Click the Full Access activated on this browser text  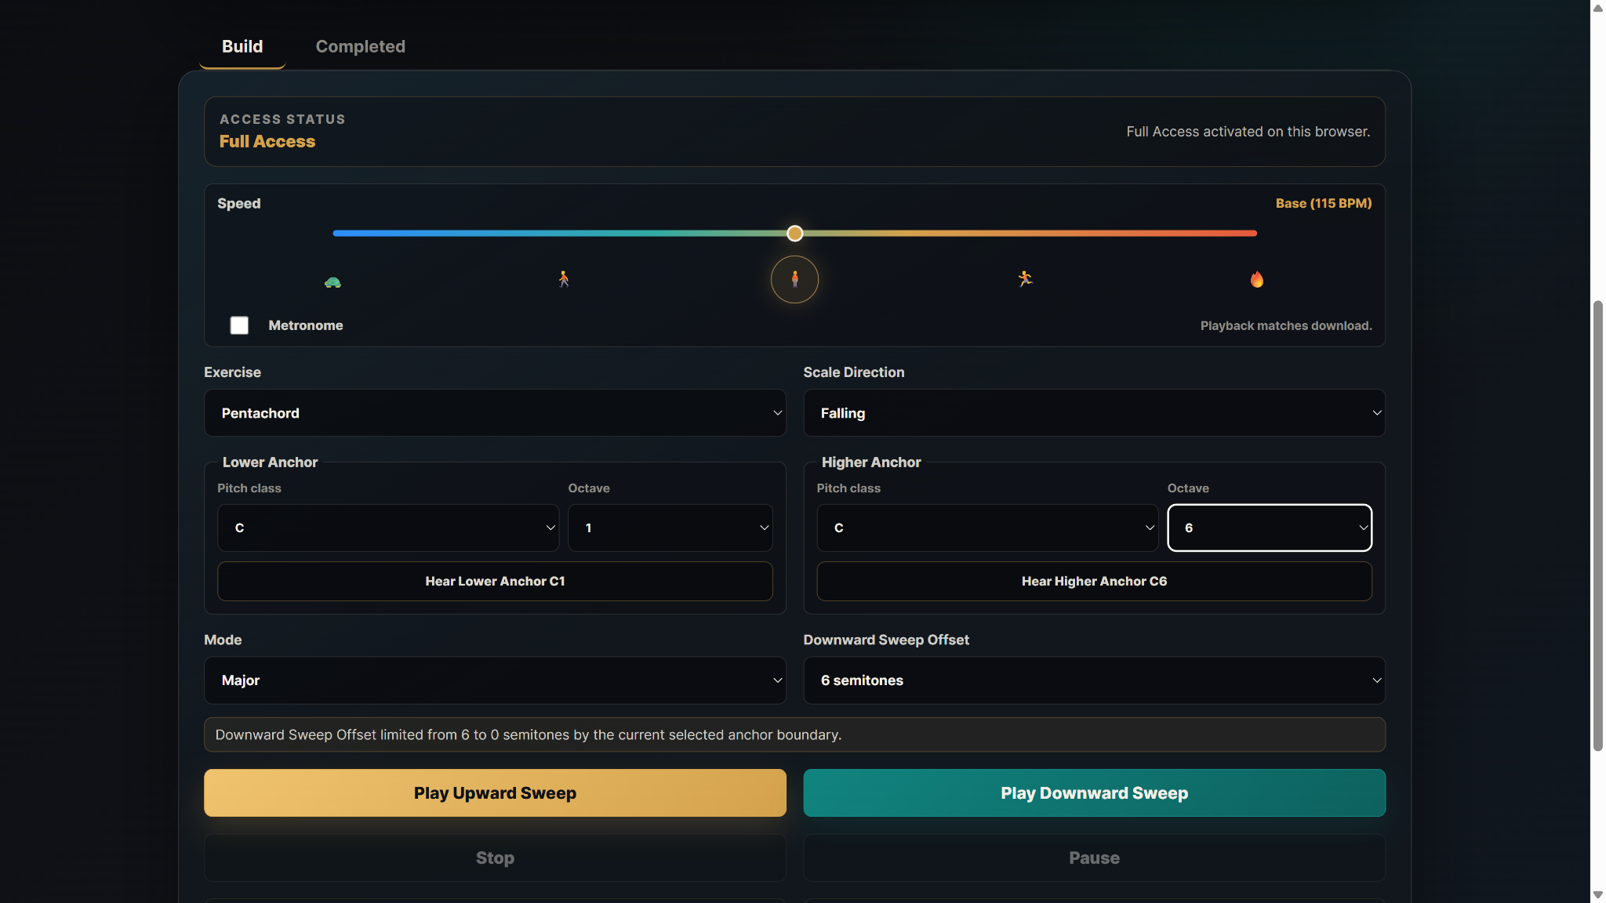(x=1248, y=132)
